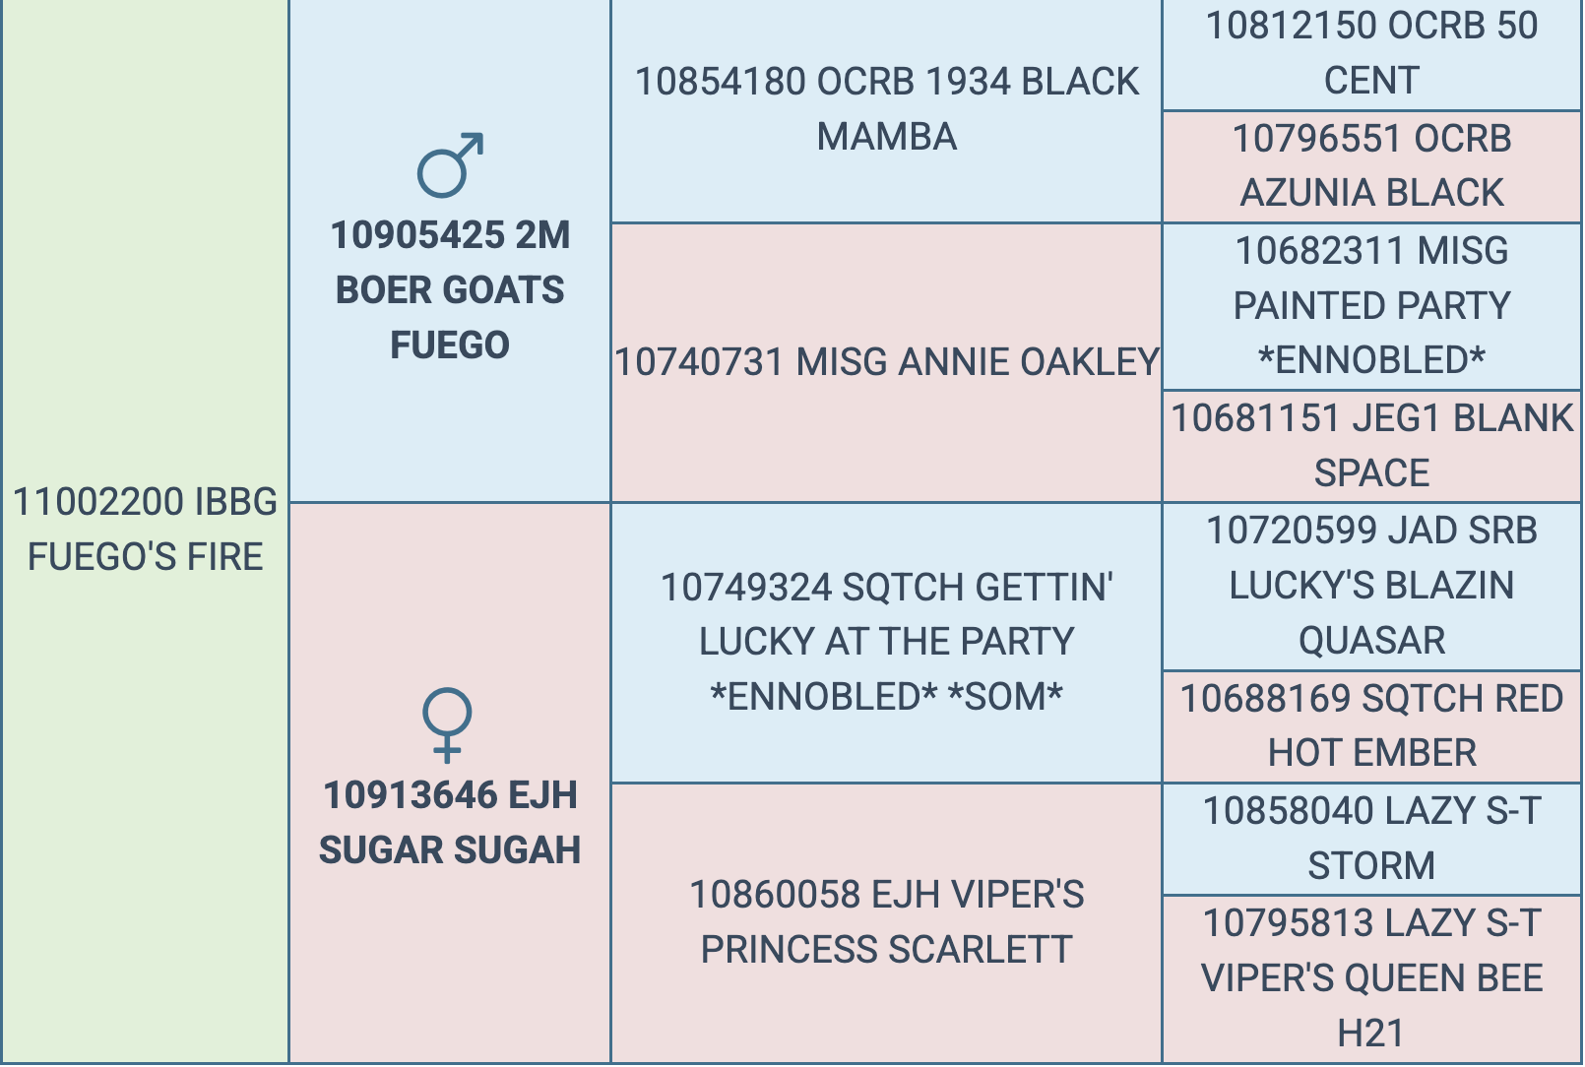This screenshot has width=1585, height=1067.
Task: Open JAD SRB Lucky's Blazin Quasar
Action: click(x=1371, y=585)
